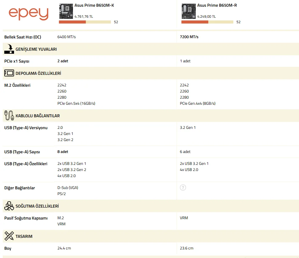Click the question mark info icon
Screen dimensions: 299x258
183,188
